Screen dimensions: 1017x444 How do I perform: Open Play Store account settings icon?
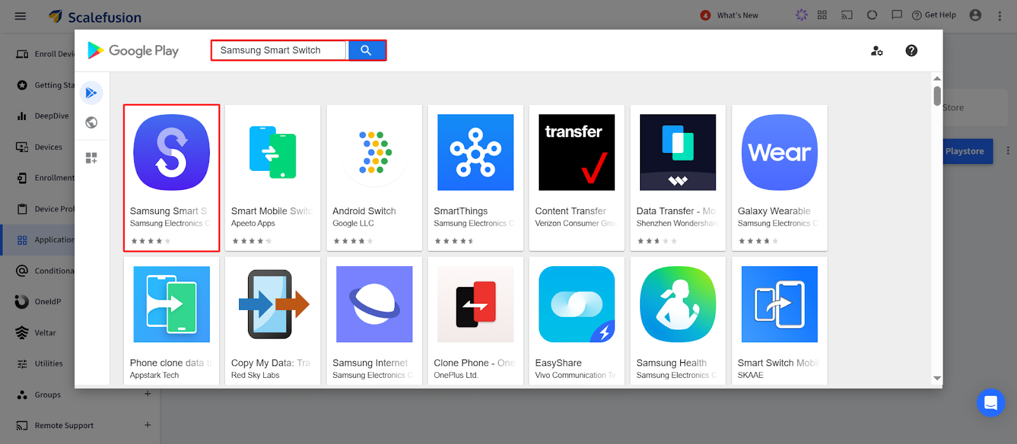pyautogui.click(x=877, y=51)
